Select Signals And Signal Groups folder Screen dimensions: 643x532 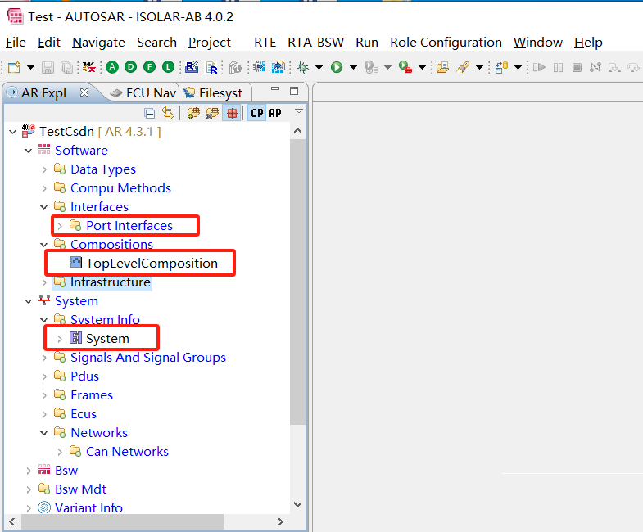coord(147,358)
